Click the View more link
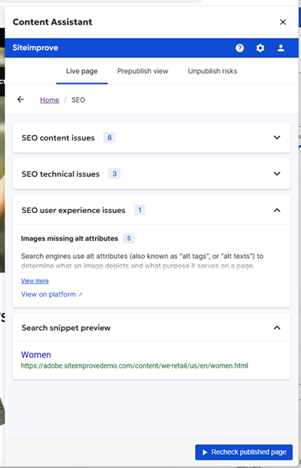Screen dimensions: 301x468 pyautogui.click(x=35, y=281)
